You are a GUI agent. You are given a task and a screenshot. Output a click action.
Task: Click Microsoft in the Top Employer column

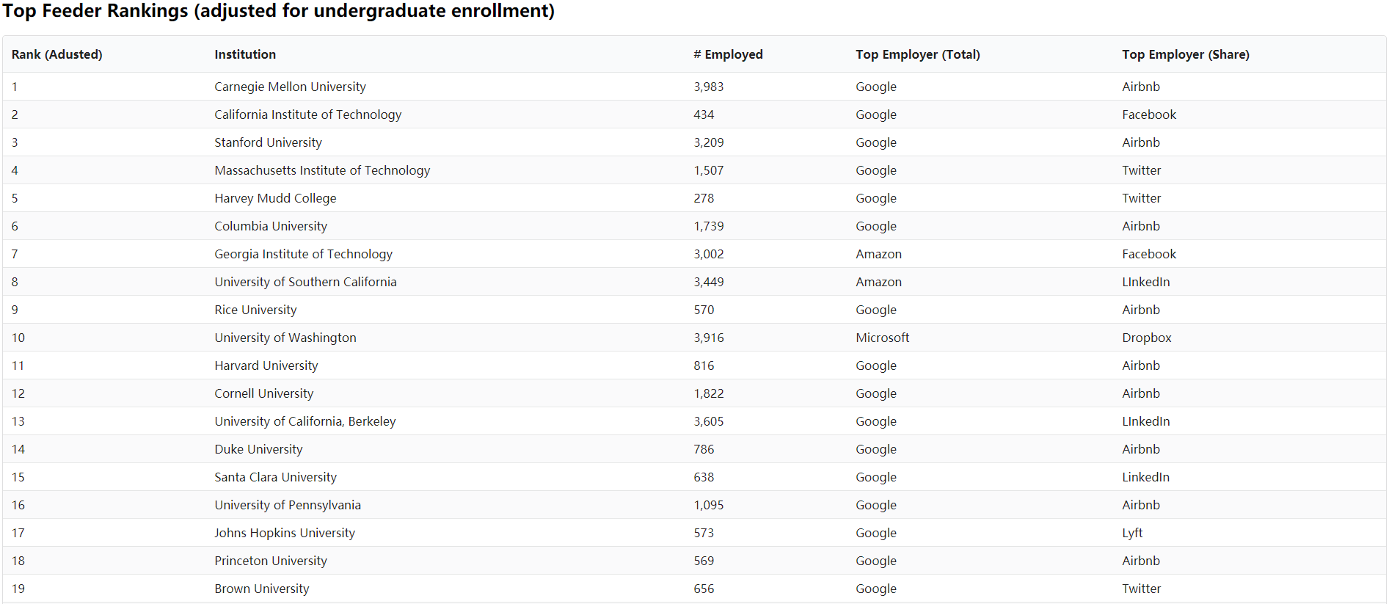(882, 338)
